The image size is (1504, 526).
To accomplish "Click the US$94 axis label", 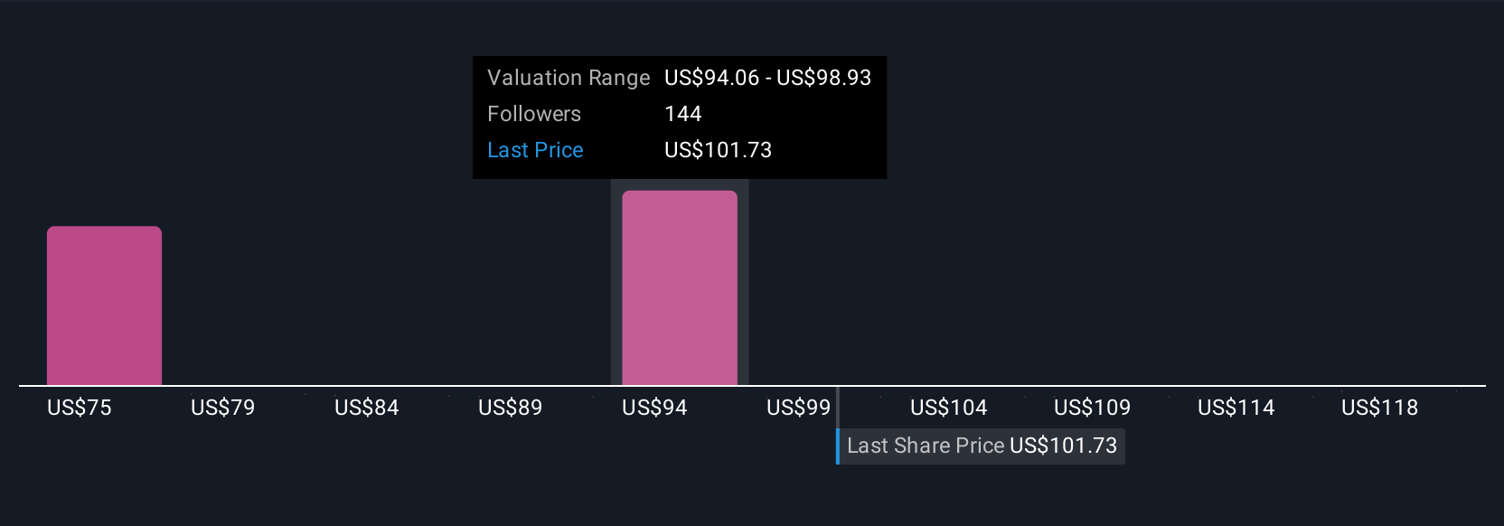I will pos(654,408).
